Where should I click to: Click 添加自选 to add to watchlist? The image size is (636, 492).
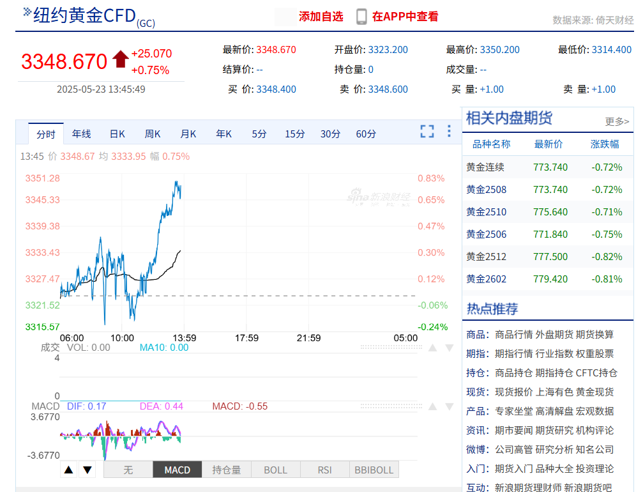pos(321,17)
